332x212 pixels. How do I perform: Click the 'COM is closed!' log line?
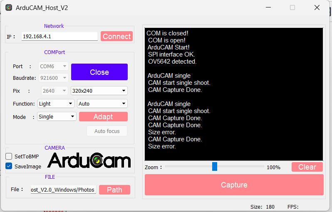[167, 33]
